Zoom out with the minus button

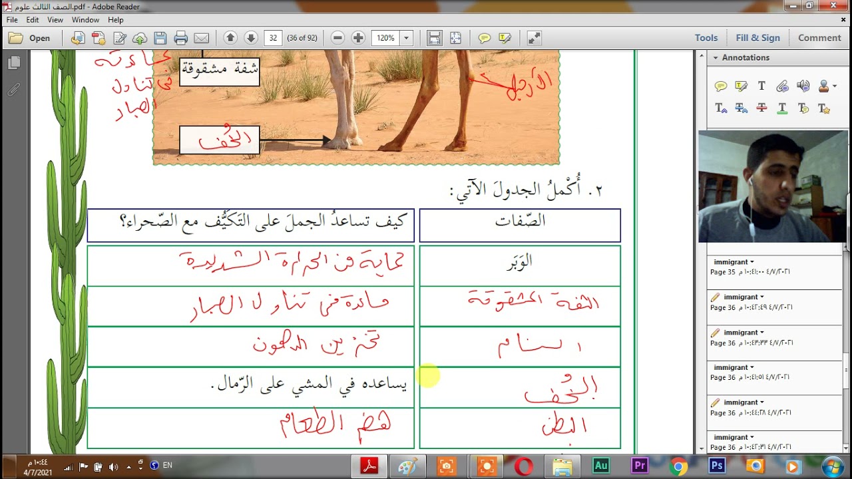point(337,38)
